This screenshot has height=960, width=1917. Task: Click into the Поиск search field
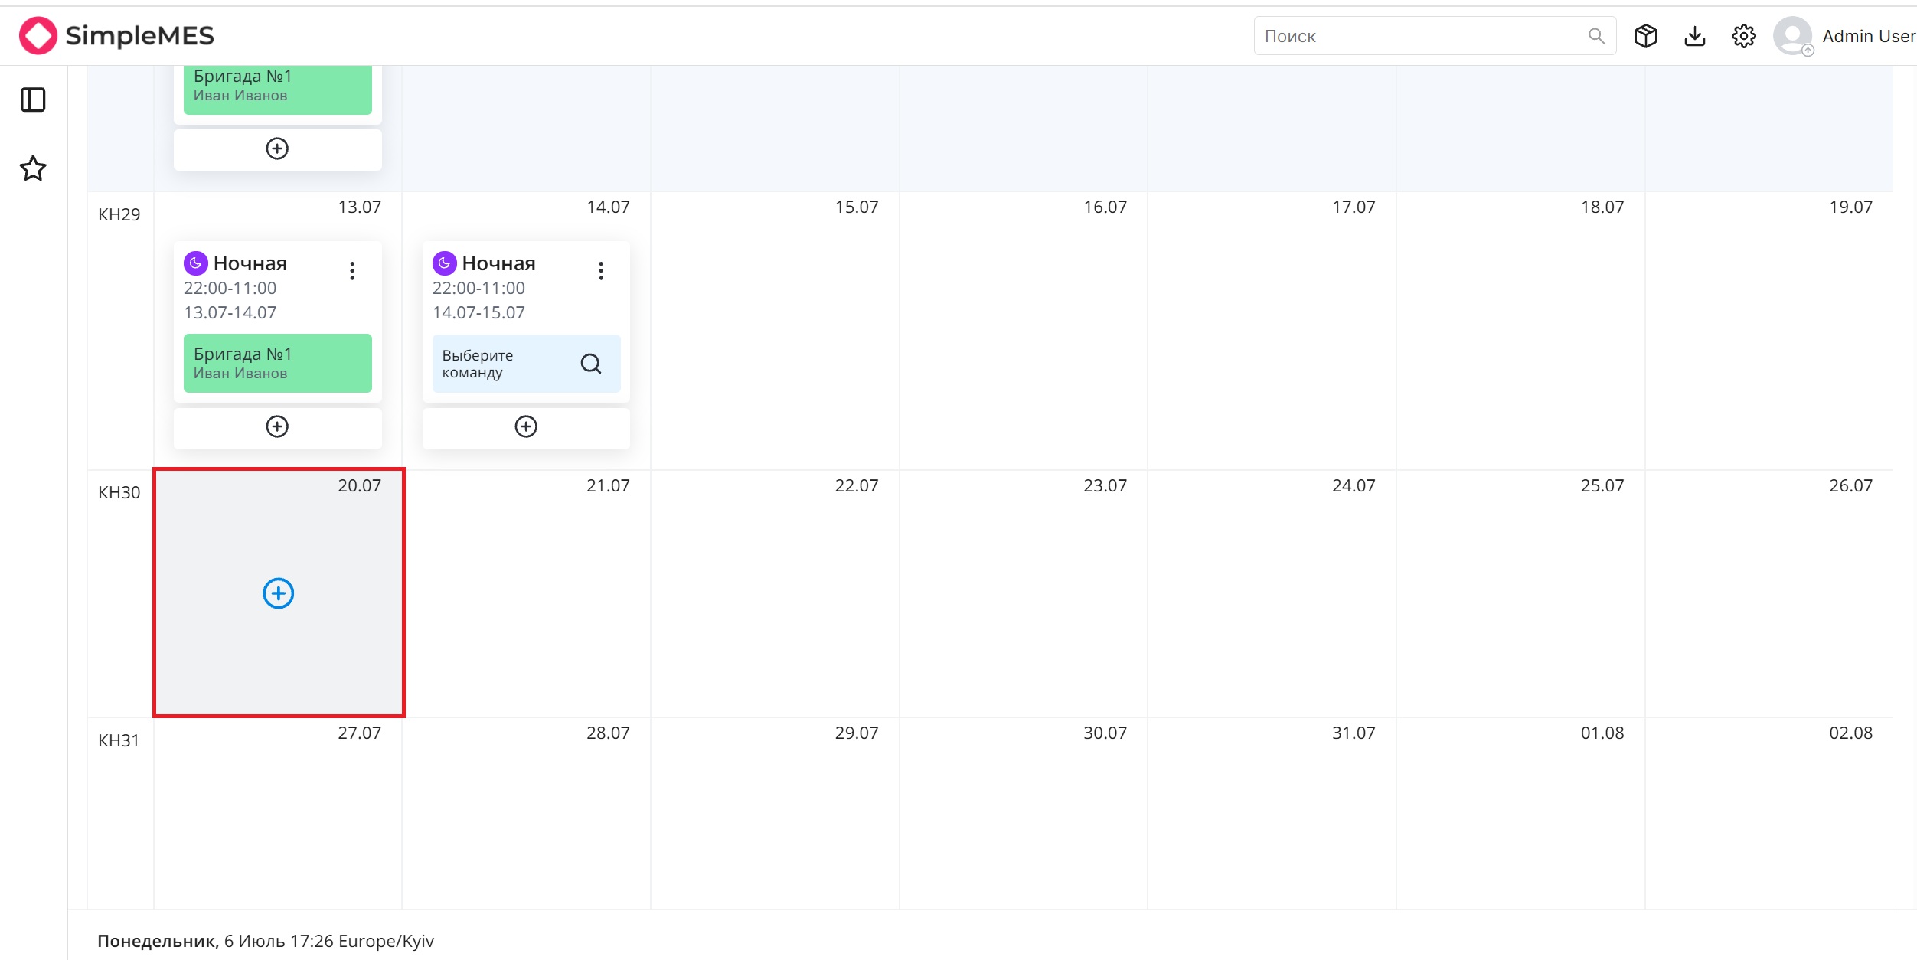pyautogui.click(x=1434, y=36)
